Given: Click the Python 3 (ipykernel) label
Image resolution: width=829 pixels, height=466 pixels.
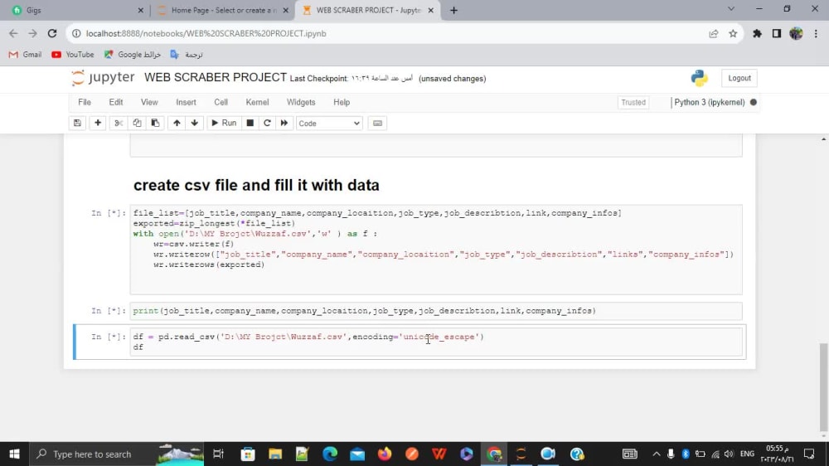Looking at the screenshot, I should [710, 102].
